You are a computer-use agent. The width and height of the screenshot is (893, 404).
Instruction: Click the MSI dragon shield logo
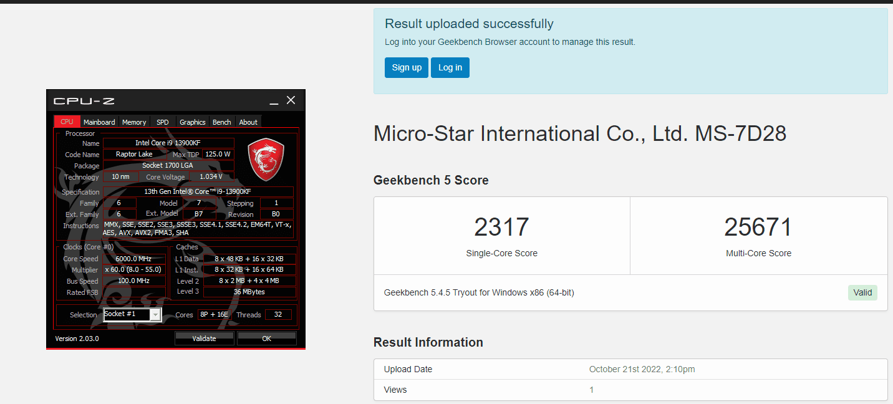266,160
